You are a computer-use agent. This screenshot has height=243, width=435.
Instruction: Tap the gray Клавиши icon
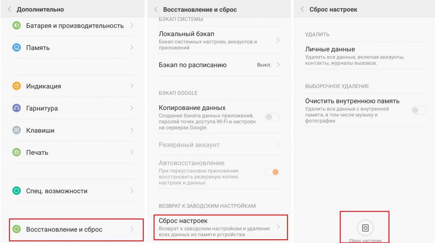pos(17,130)
